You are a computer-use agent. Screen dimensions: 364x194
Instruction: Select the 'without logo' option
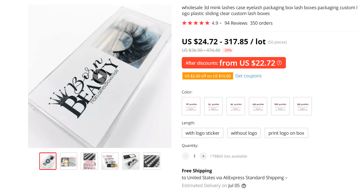click(244, 133)
